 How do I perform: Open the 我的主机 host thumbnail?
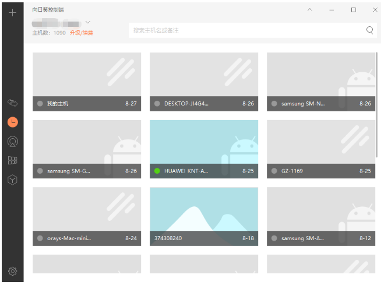tap(87, 82)
